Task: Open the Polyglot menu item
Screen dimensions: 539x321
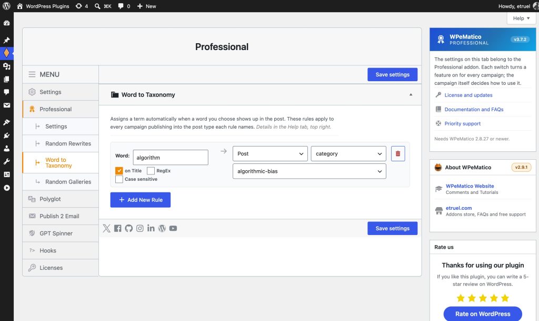Action: click(x=61, y=199)
